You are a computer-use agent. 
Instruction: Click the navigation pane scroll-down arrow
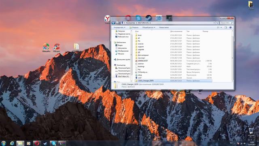click(x=132, y=81)
